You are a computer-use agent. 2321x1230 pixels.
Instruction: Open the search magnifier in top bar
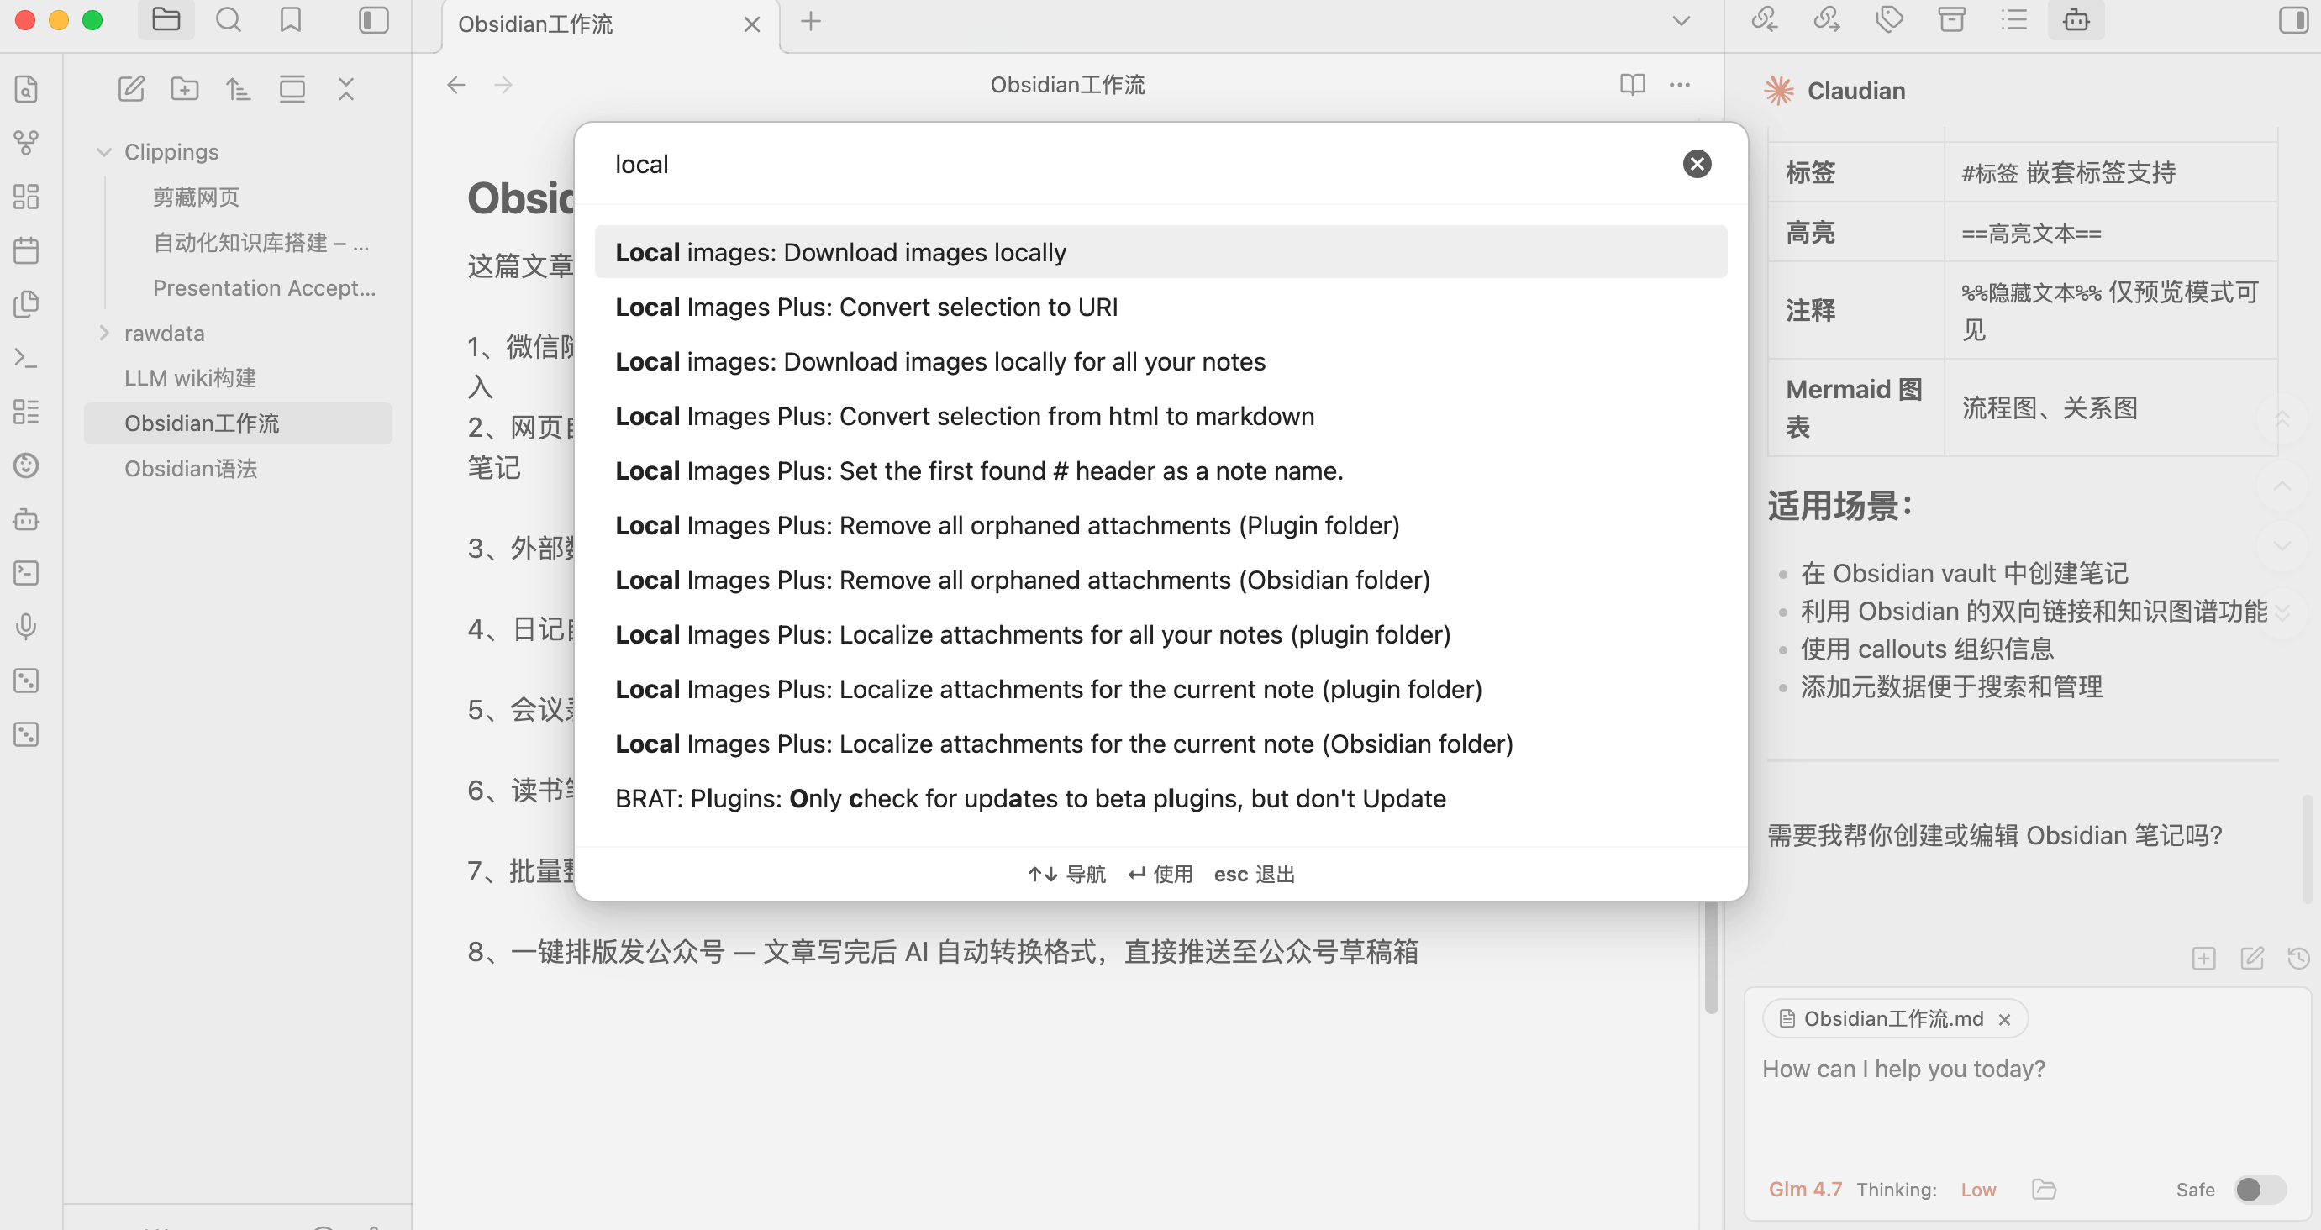pos(228,20)
